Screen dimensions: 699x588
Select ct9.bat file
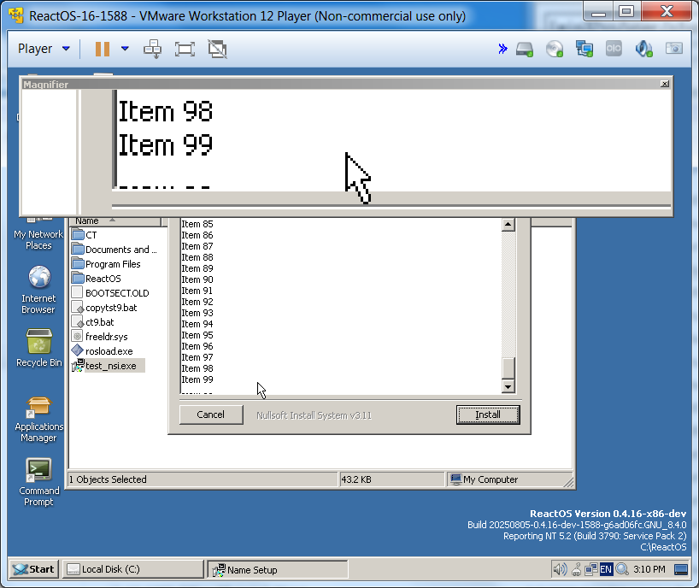point(93,322)
